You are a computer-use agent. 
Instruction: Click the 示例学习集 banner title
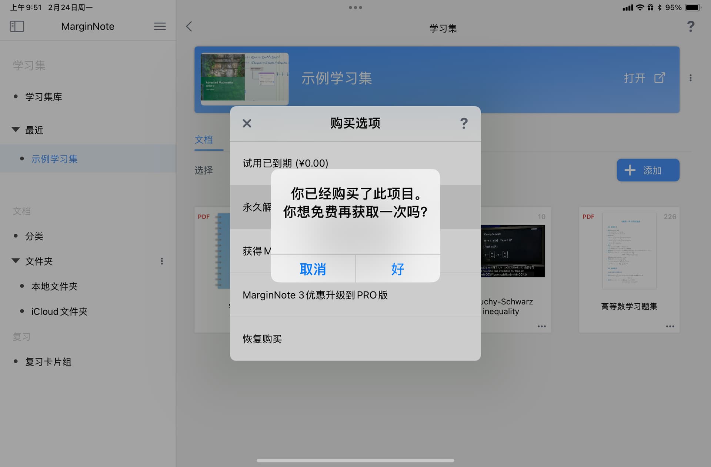(337, 78)
